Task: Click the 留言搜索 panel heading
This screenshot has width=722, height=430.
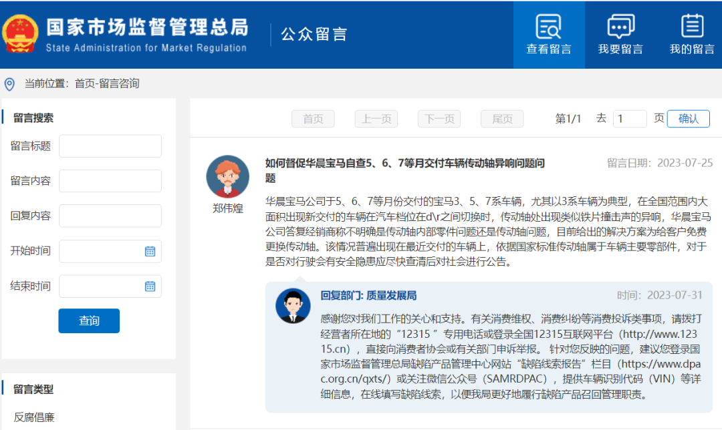Action: tap(33, 118)
